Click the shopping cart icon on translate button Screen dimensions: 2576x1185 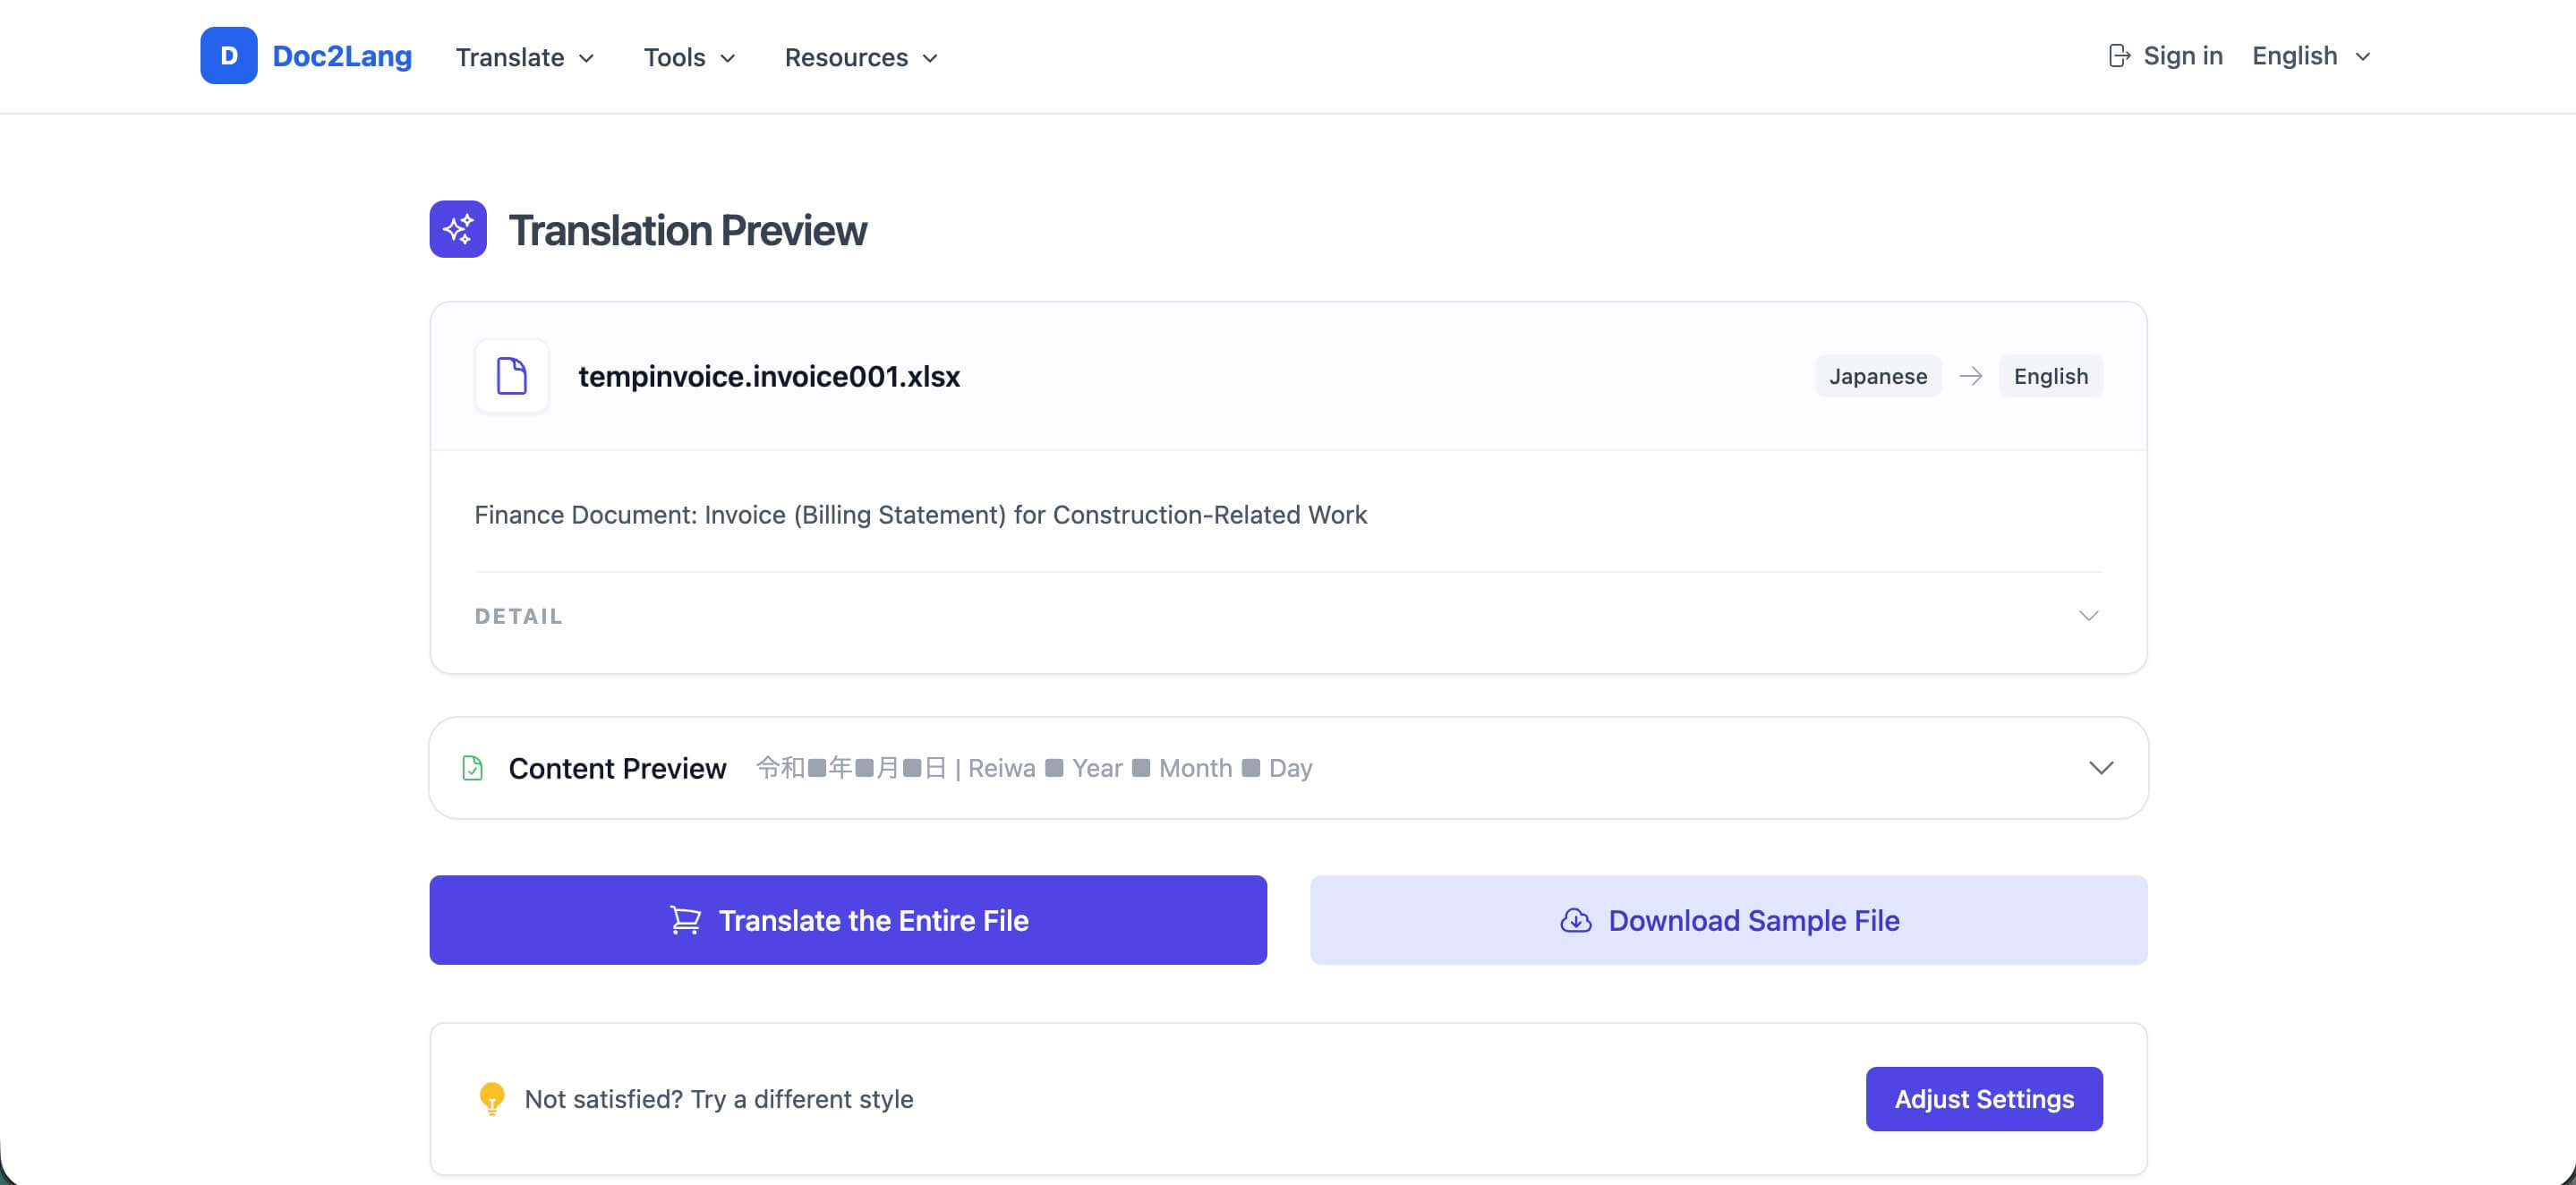685,920
